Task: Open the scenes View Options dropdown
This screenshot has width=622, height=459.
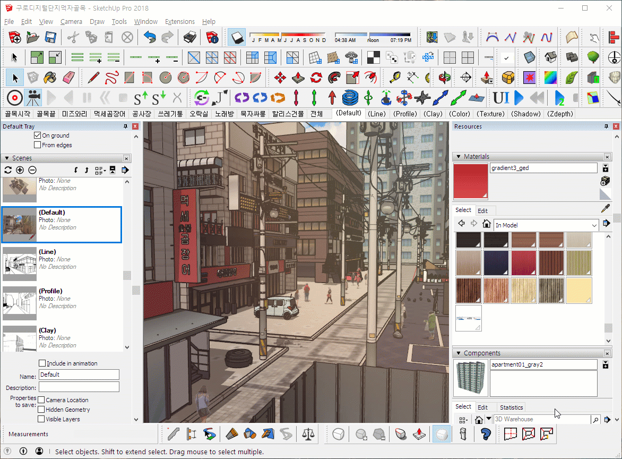Action: point(100,171)
